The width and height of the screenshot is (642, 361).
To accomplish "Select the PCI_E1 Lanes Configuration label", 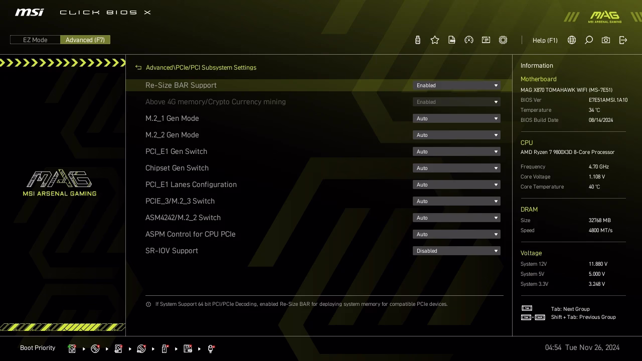I will point(191,185).
